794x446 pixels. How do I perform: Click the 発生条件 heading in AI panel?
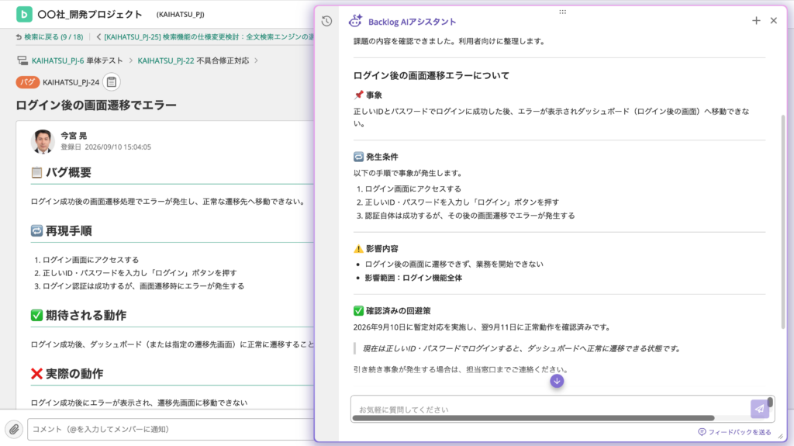[x=381, y=157]
